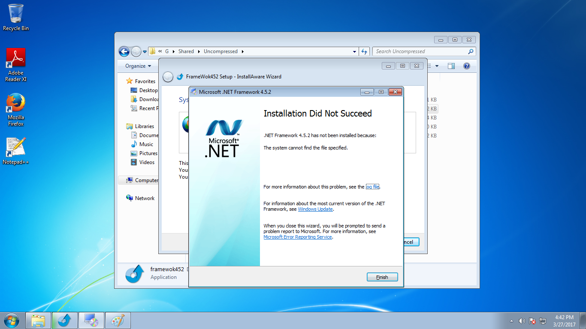586x329 pixels.
Task: Select Computer in navigation pane
Action: click(142, 180)
